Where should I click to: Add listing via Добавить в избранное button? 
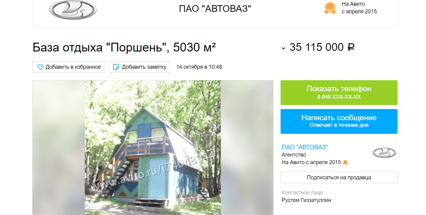coord(69,67)
